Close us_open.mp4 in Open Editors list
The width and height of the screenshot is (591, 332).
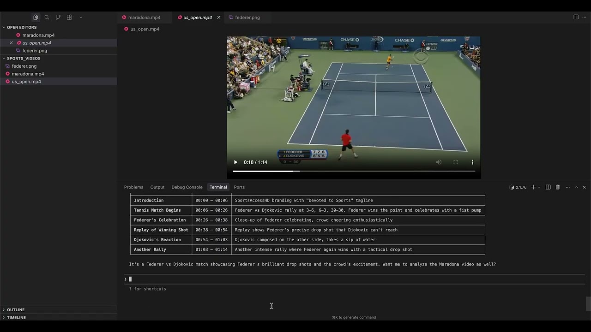[11, 43]
